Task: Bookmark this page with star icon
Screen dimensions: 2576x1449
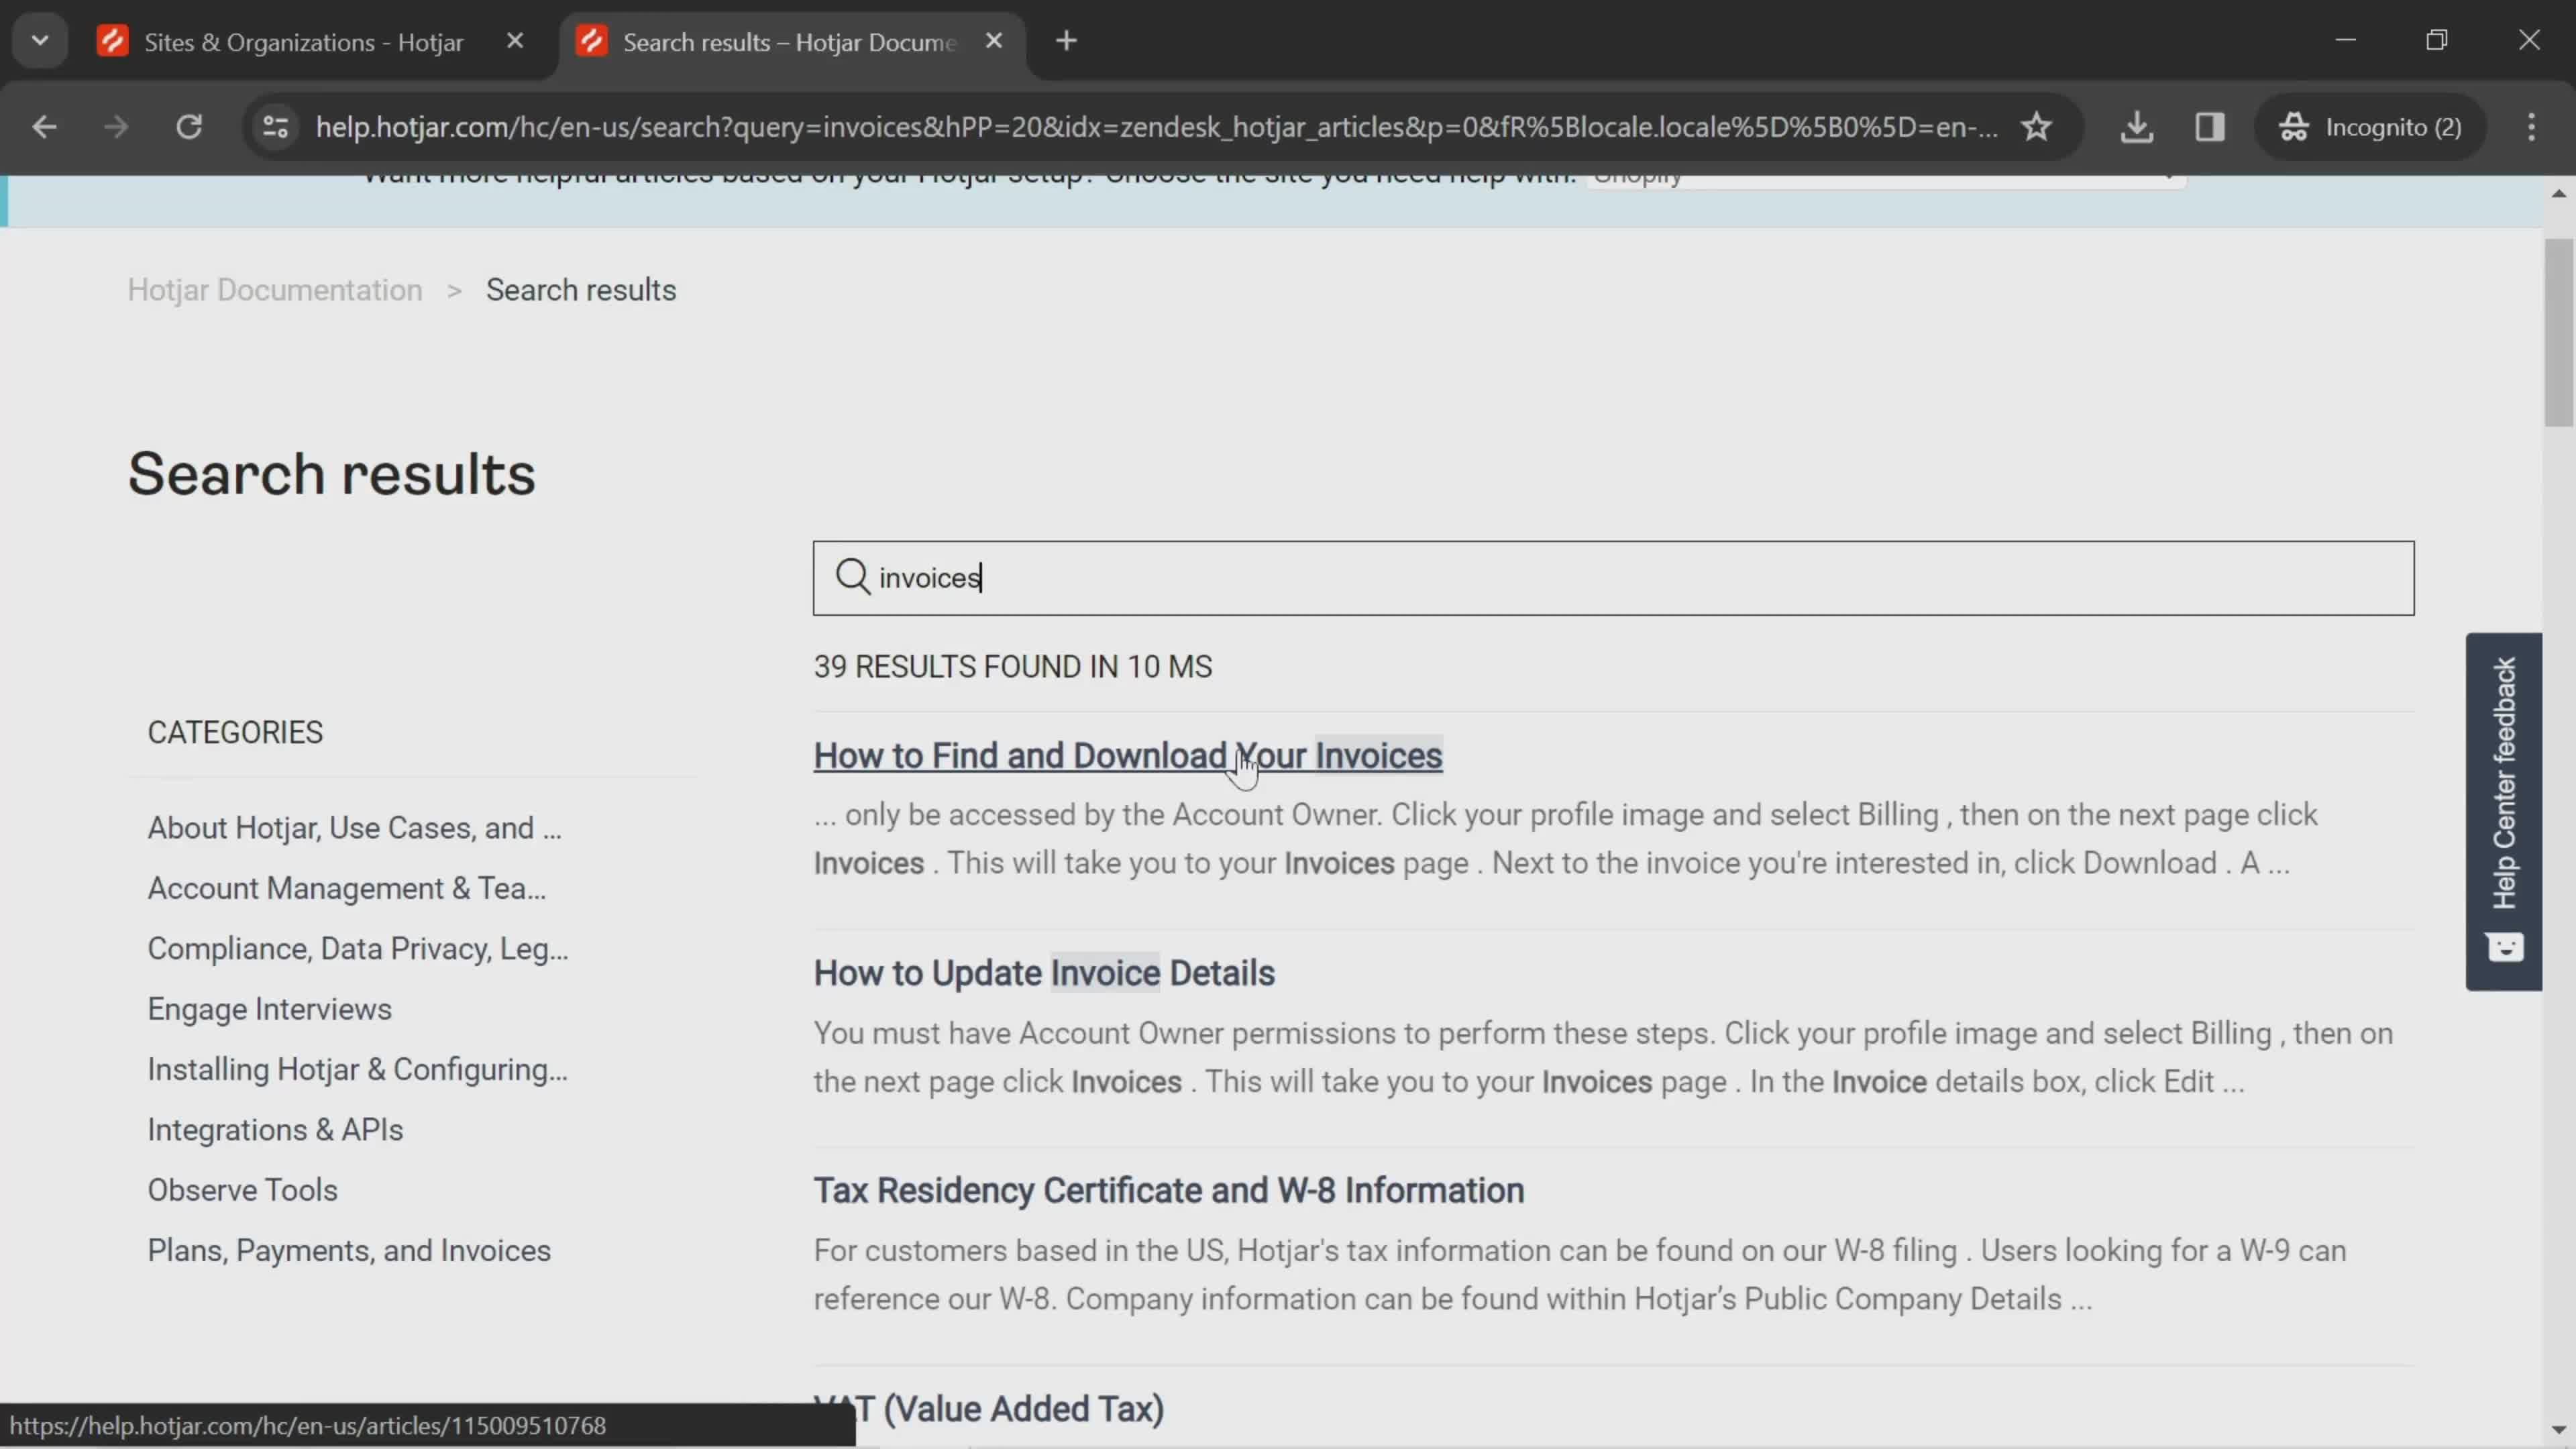Action: coord(2036,127)
